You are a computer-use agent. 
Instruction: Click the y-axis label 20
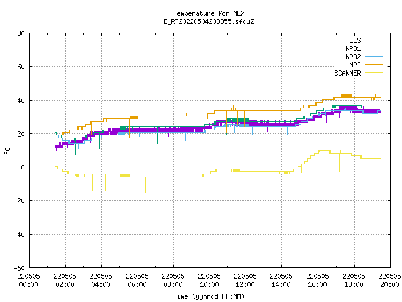[x=21, y=134]
